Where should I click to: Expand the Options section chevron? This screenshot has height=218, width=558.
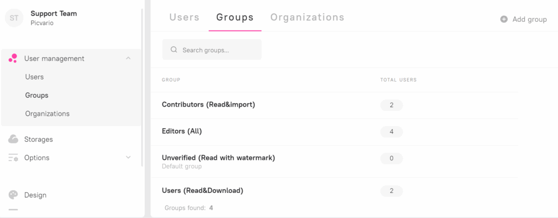pos(129,157)
